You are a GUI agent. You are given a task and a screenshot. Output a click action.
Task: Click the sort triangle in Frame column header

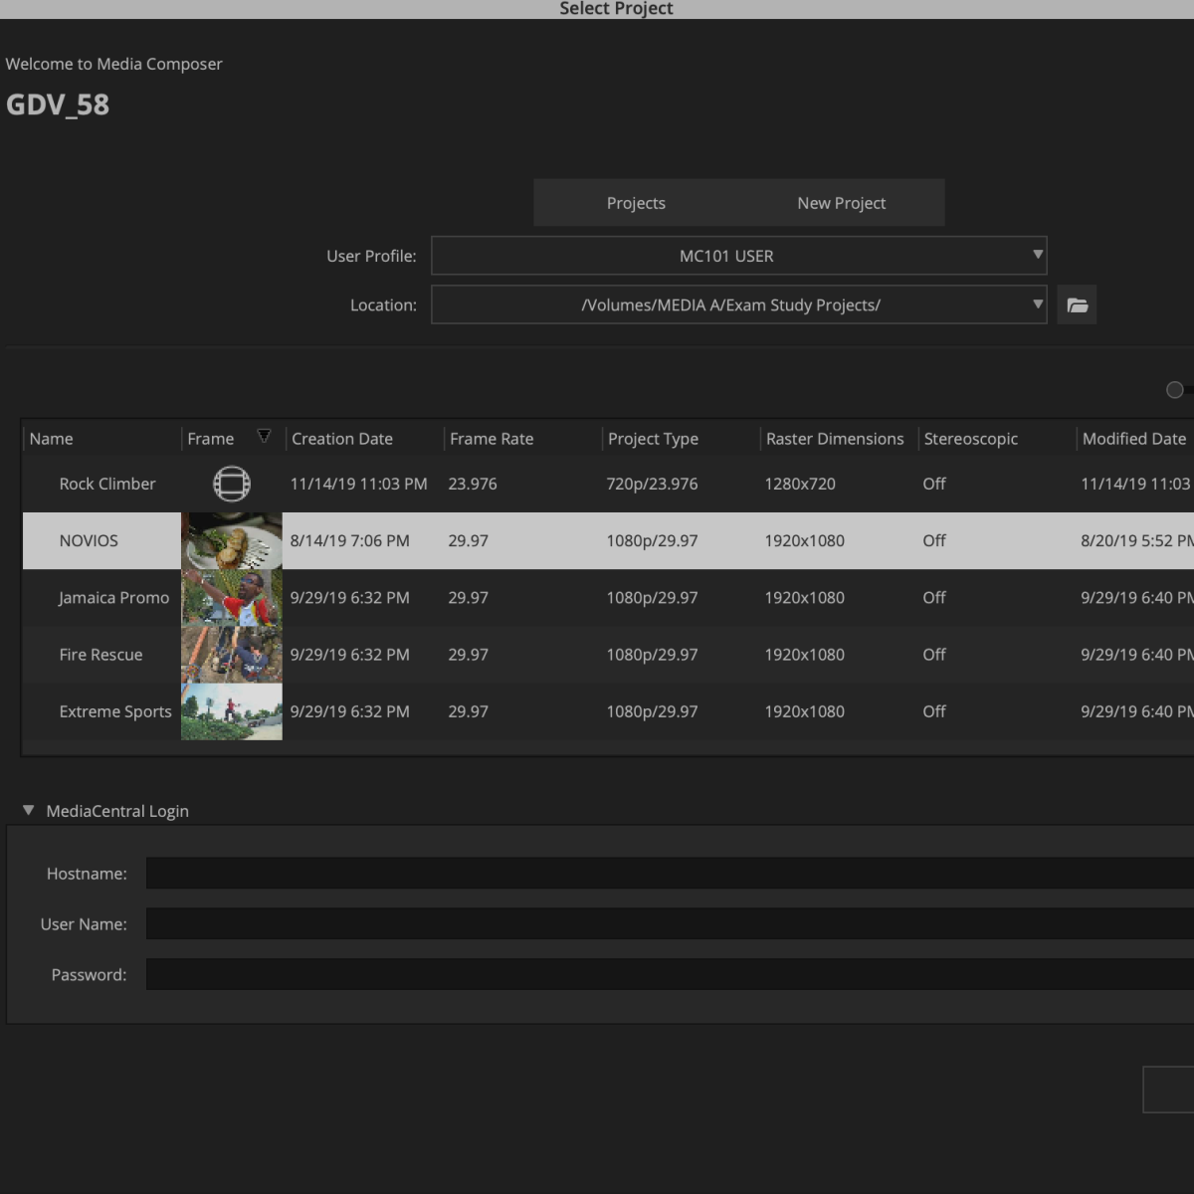point(264,436)
